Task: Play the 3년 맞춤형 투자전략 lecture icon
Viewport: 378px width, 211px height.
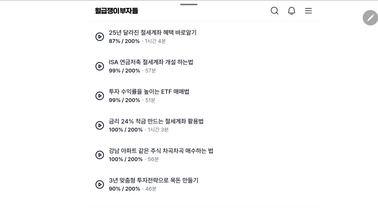Action: point(100,184)
